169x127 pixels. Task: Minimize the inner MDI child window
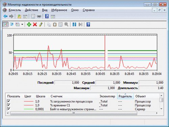point(154,10)
